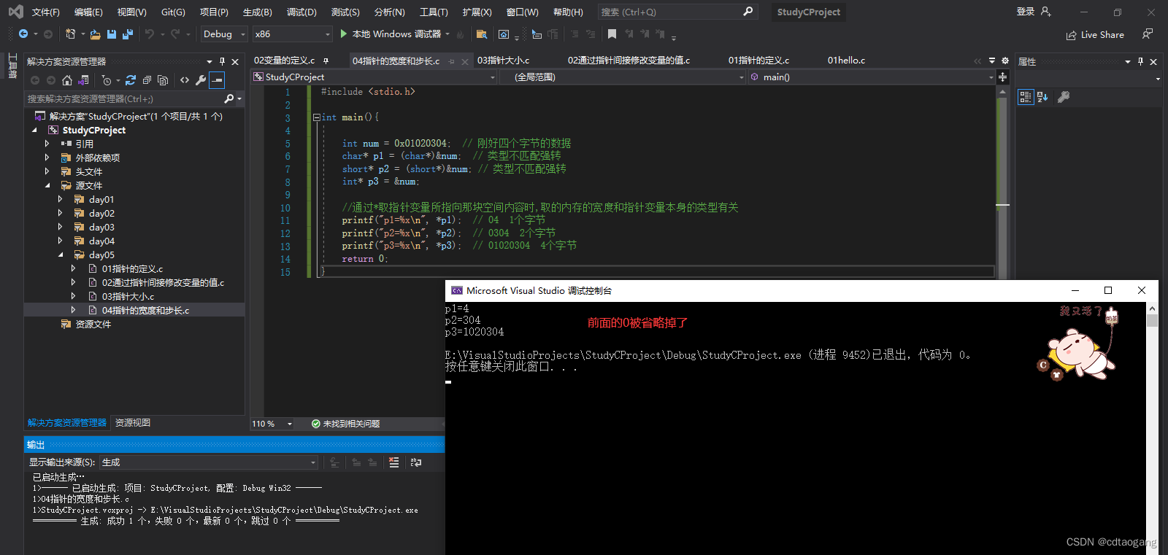Toggle pin on 02变量的定义.c tab
This screenshot has width=1168, height=555.
click(326, 61)
